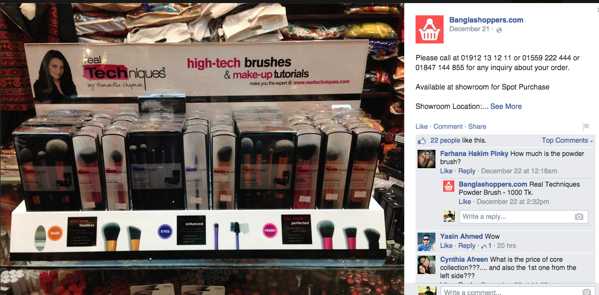Reply to Farhana Hakim Pinky's comment
The height and width of the screenshot is (295, 599).
coord(467,171)
